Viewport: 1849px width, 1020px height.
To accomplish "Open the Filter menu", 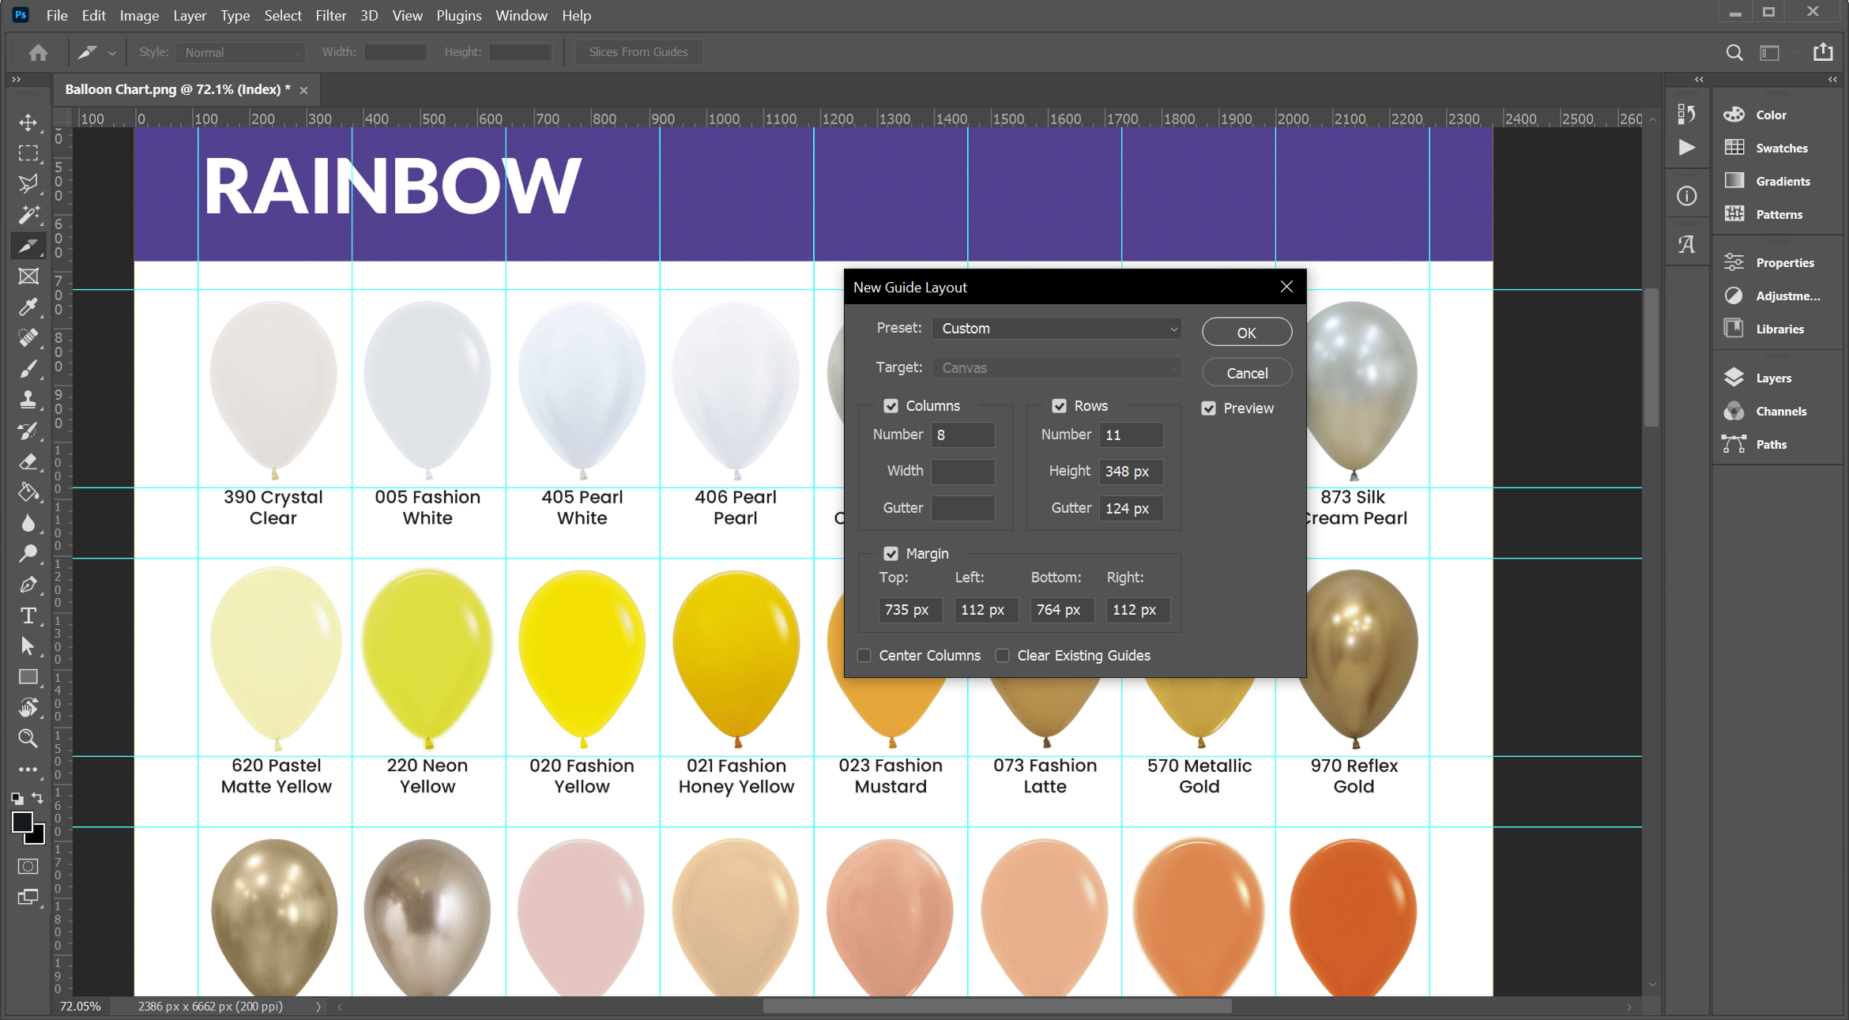I will pyautogui.click(x=330, y=15).
